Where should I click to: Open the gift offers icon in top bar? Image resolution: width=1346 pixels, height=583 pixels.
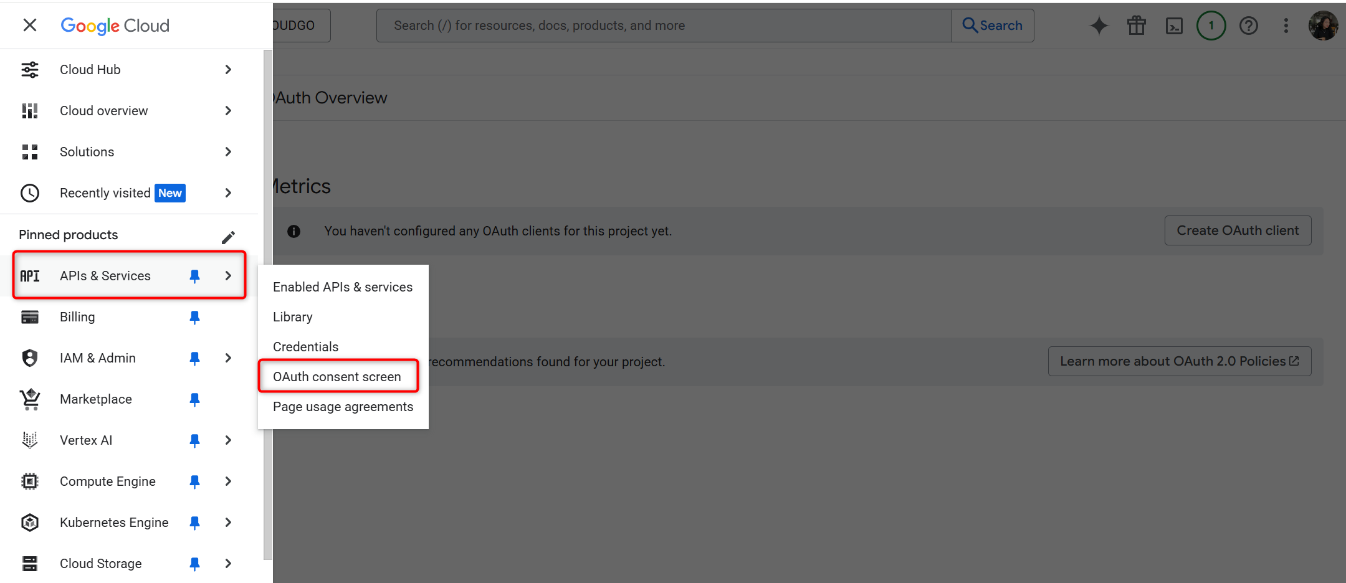[x=1136, y=26]
